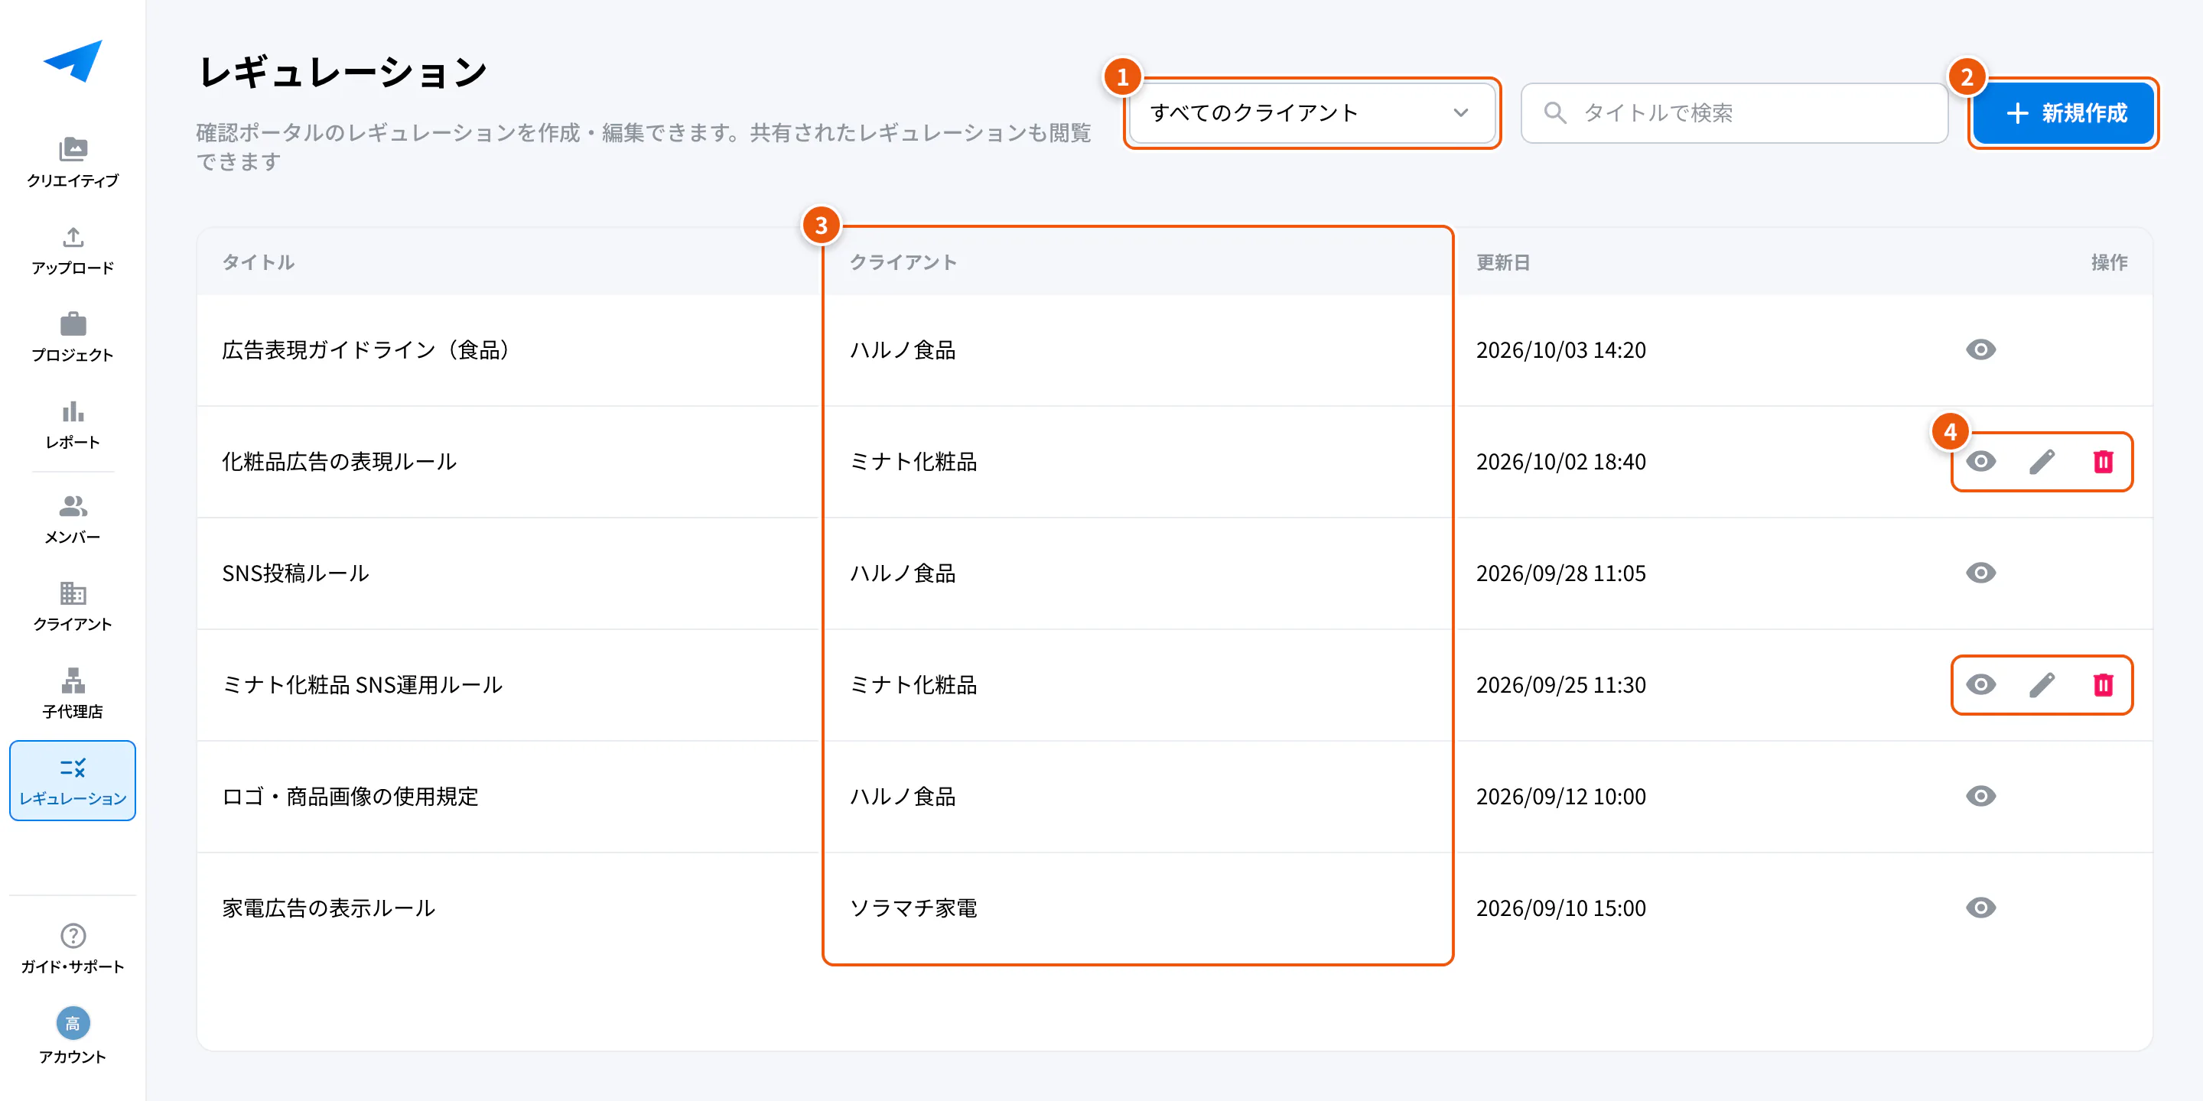Image resolution: width=2203 pixels, height=1101 pixels.
Task: Click the search magnifier icon
Action: point(1555,113)
